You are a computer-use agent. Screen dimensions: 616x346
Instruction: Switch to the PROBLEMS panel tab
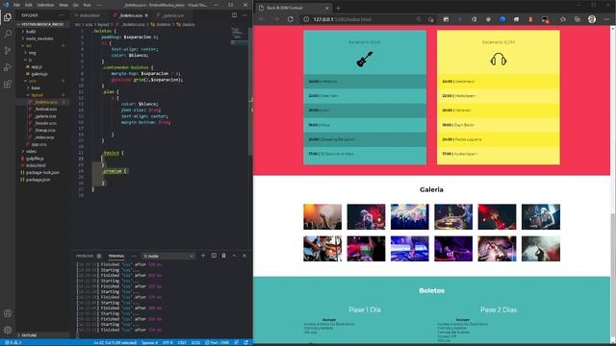pyautogui.click(x=85, y=256)
